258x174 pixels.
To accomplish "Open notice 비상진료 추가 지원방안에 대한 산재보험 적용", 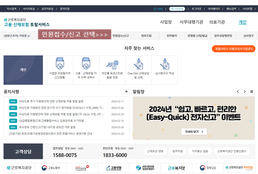I will coord(51,101).
